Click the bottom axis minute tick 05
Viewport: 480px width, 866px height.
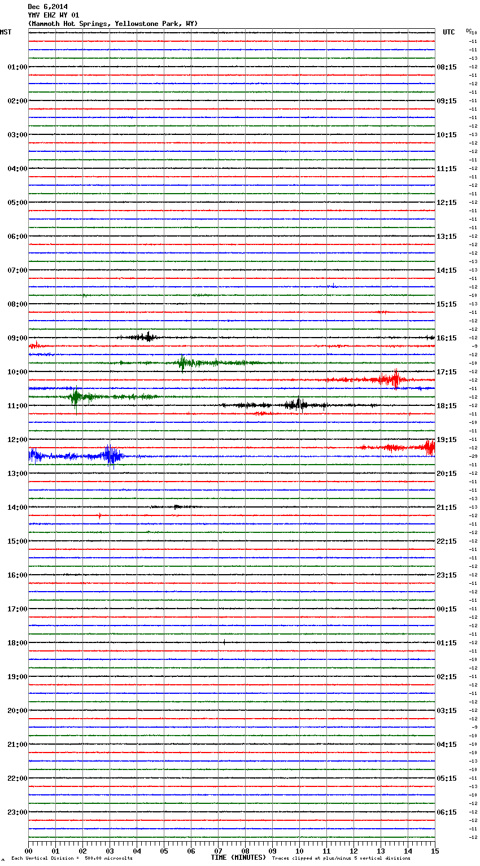click(x=164, y=850)
